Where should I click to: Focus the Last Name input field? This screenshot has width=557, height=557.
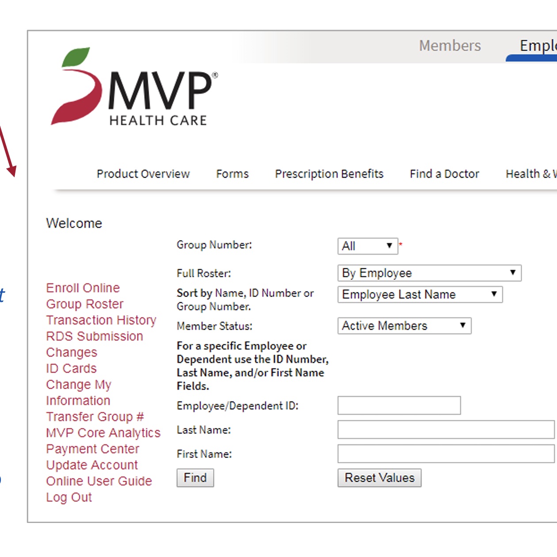pos(446,430)
